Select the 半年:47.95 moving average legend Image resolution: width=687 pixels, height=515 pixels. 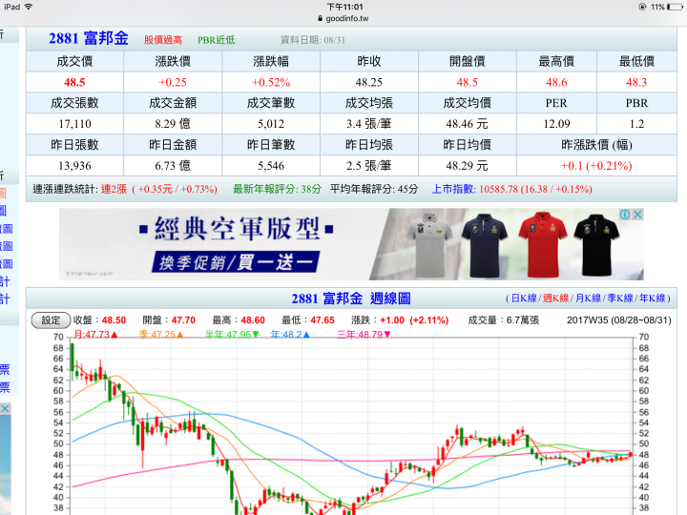(232, 335)
